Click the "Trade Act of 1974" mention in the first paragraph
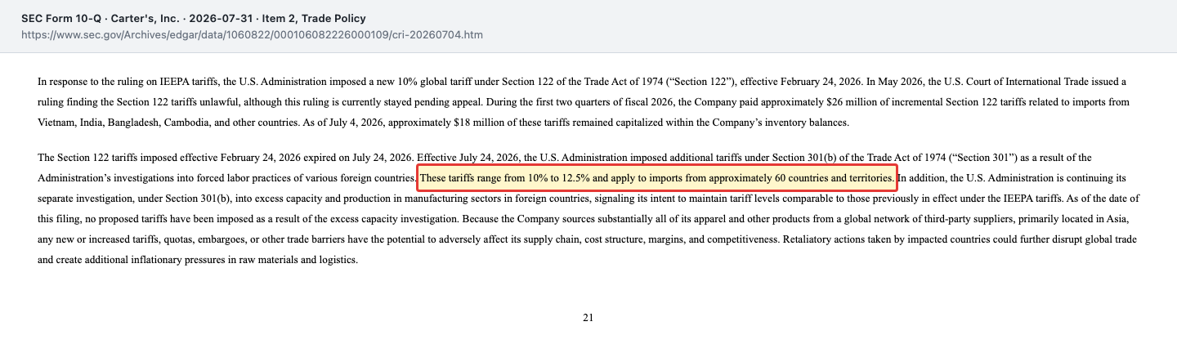Screen dimensions: 1177x344 click(x=631, y=82)
